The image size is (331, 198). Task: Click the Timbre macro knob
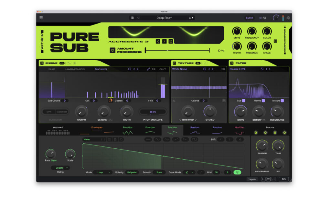(262, 145)
